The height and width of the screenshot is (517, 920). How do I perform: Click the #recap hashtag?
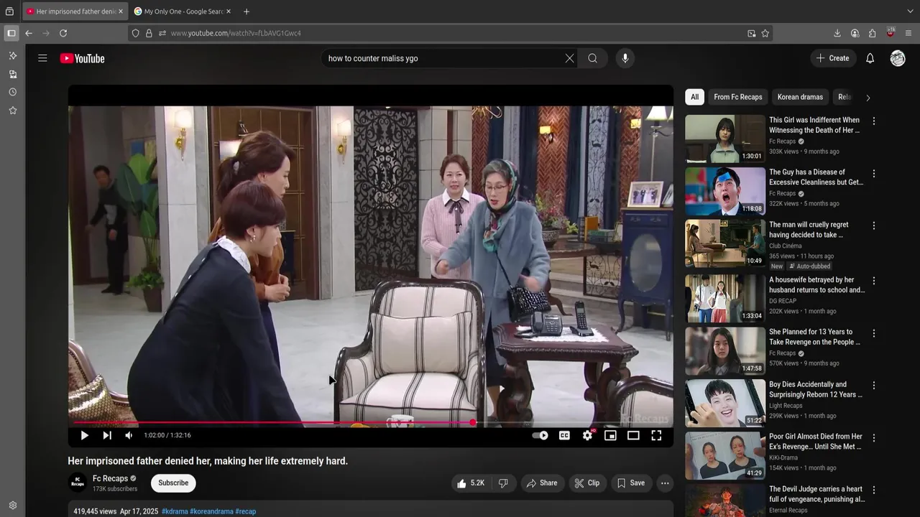(x=246, y=511)
